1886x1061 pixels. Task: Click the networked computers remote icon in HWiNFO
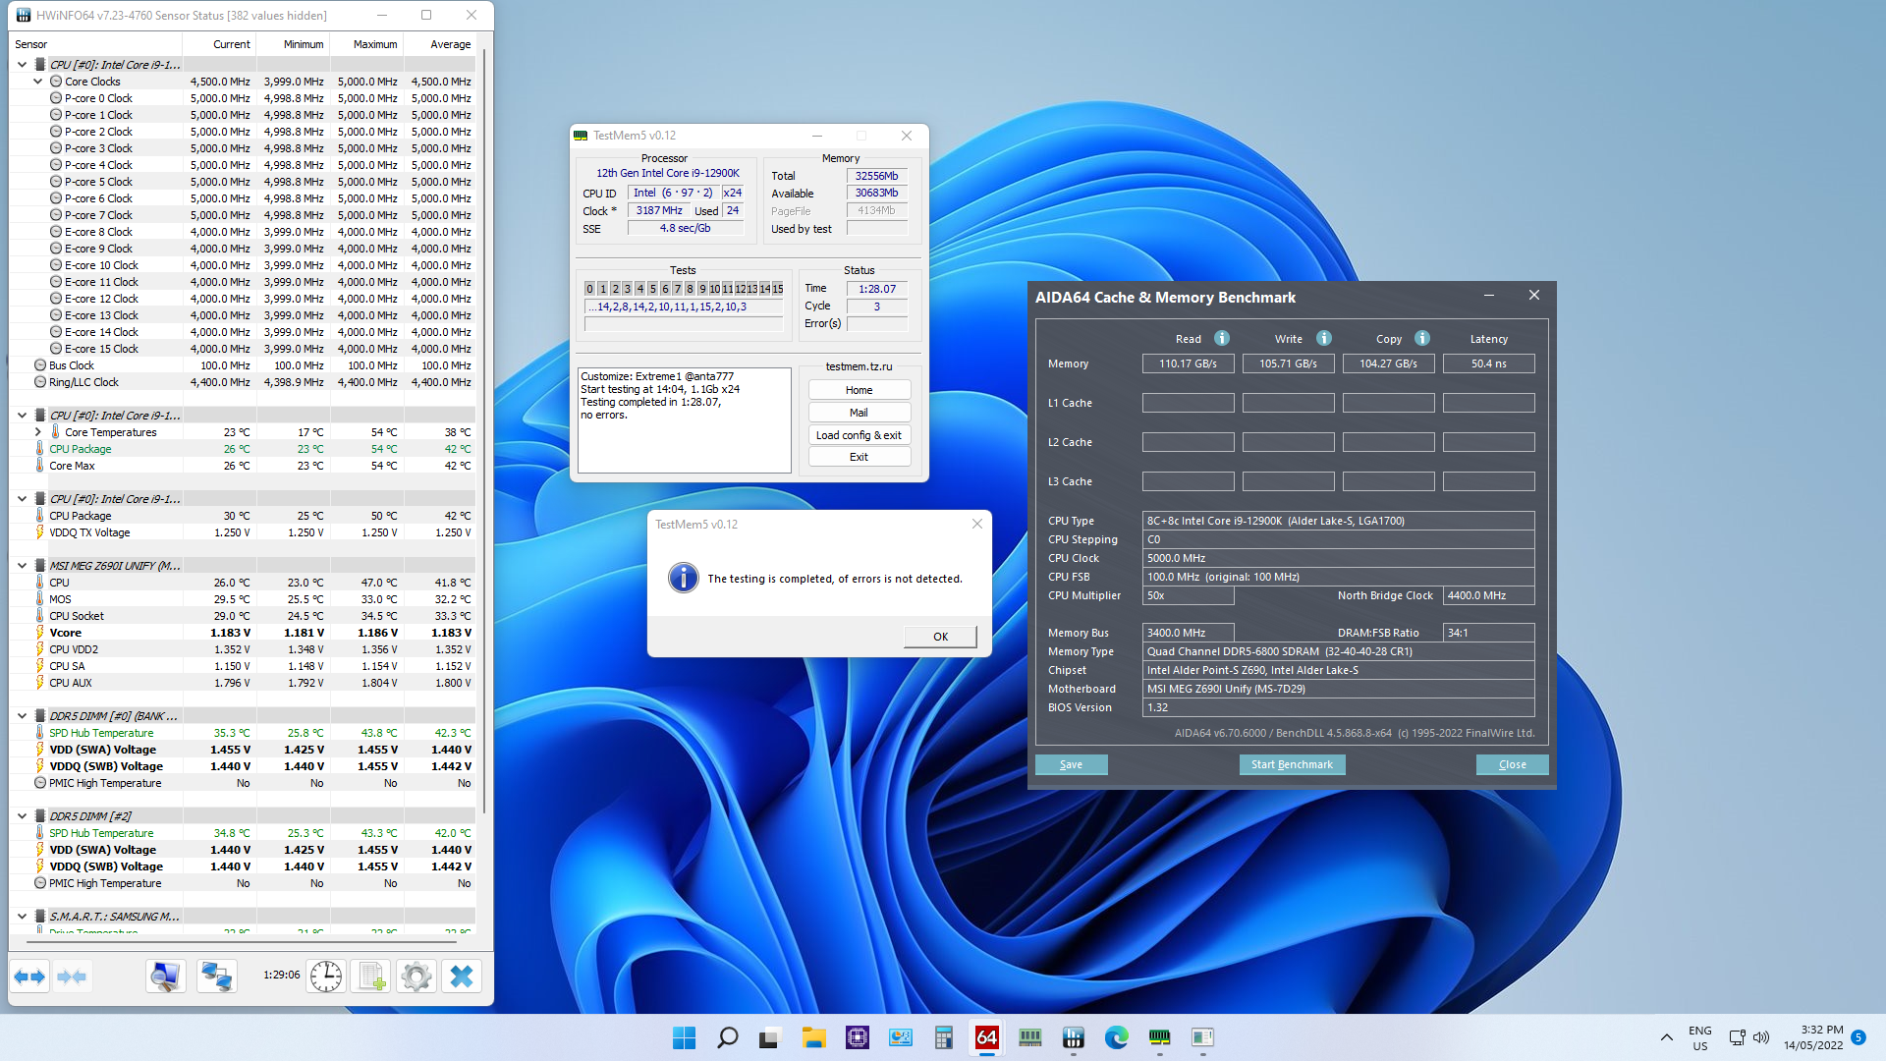[x=216, y=977]
